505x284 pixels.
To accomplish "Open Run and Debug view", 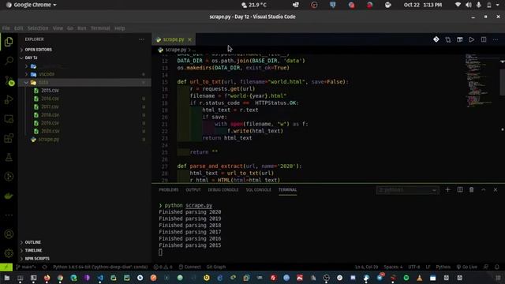I will (9, 99).
